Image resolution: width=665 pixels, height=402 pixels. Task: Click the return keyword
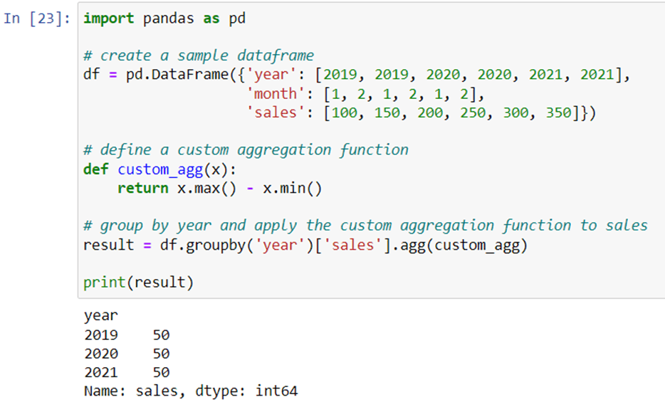[143, 189]
